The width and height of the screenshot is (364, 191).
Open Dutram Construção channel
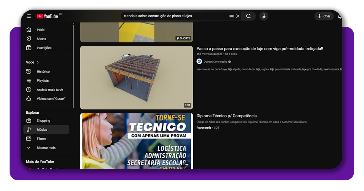point(215,62)
